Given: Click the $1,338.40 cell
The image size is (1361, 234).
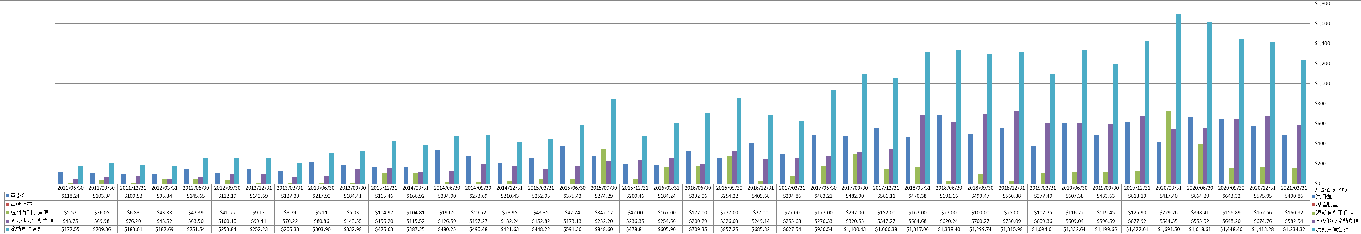Looking at the screenshot, I should tap(950, 230).
